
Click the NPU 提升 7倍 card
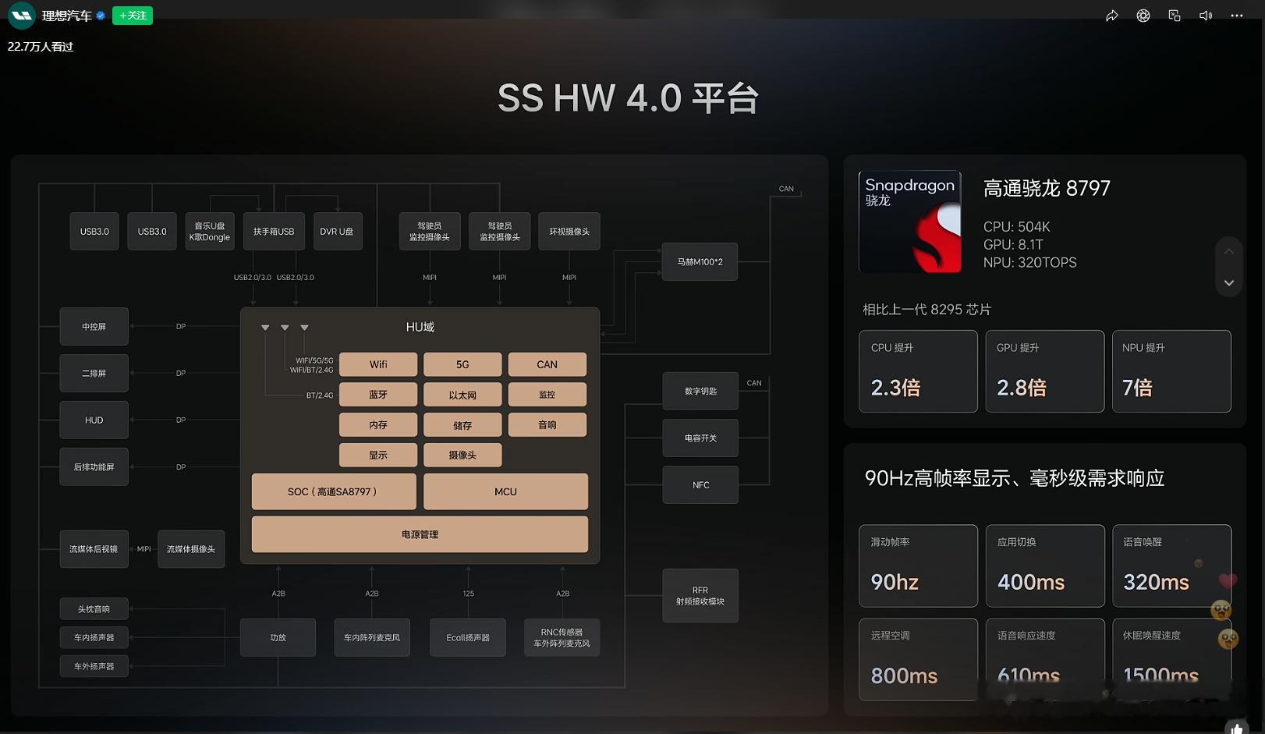point(1171,371)
